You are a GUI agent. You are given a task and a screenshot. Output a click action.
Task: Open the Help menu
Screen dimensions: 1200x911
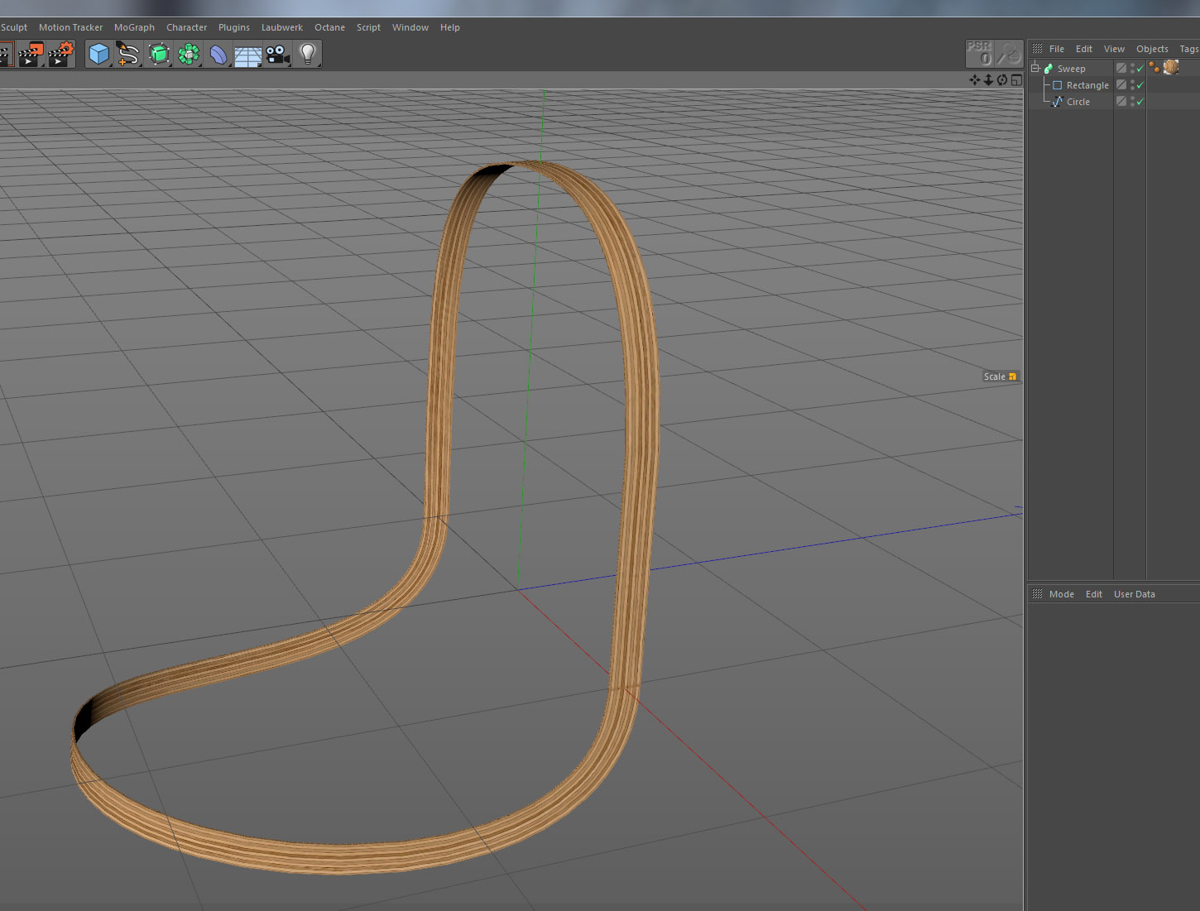pos(449,27)
